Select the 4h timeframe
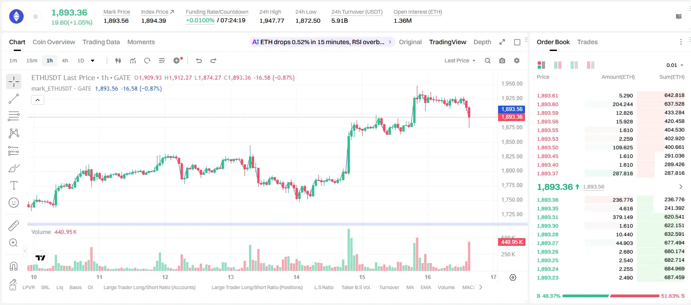691x305 pixels. click(x=65, y=61)
